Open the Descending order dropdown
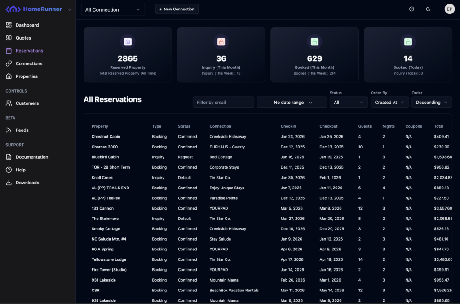 432,103
